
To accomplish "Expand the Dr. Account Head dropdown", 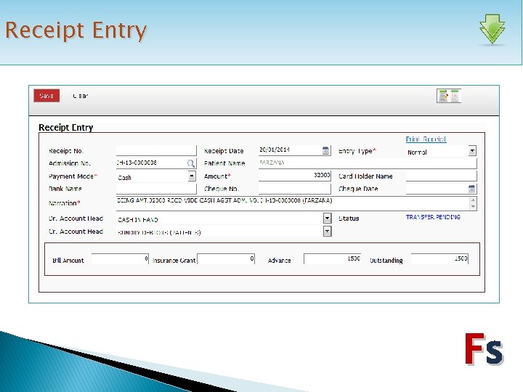I will coord(327,219).
